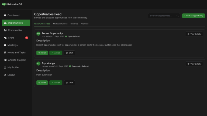Open the Archived tab
207x116 pixels.
[x=85, y=24]
